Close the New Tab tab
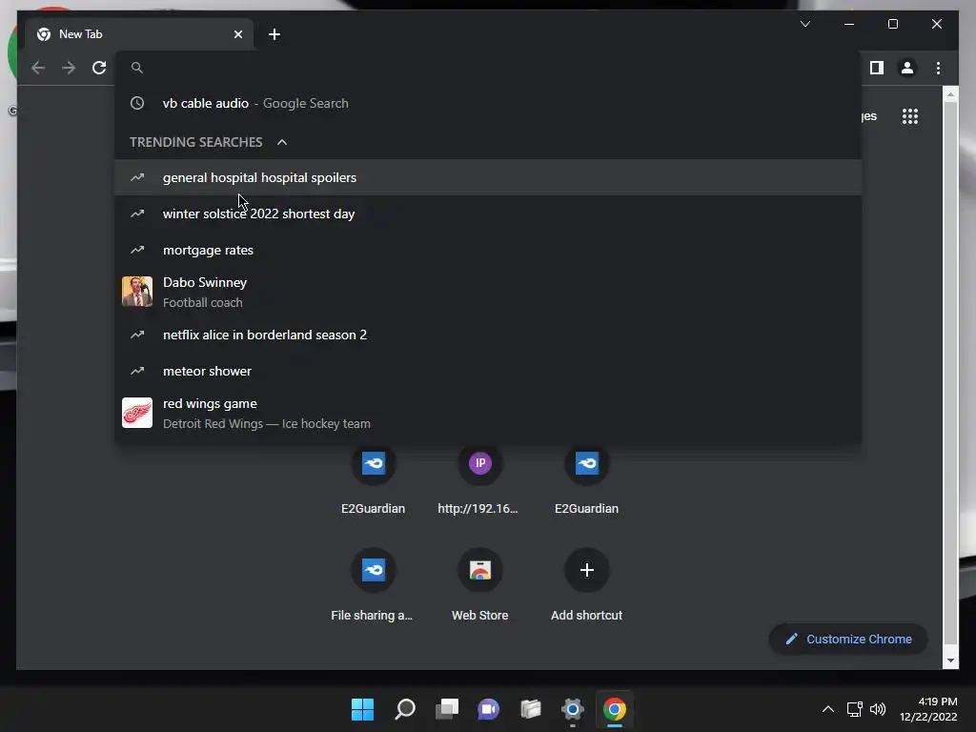 click(237, 34)
